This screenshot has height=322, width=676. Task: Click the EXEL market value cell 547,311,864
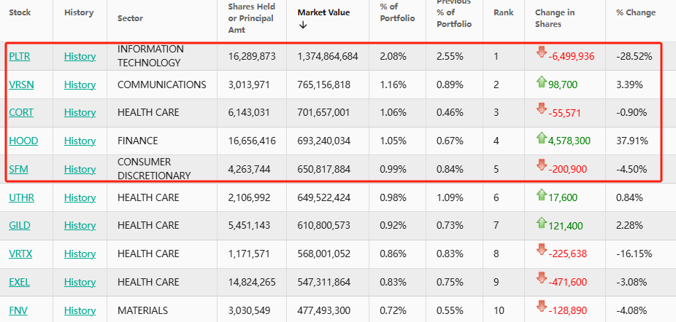pos(328,282)
